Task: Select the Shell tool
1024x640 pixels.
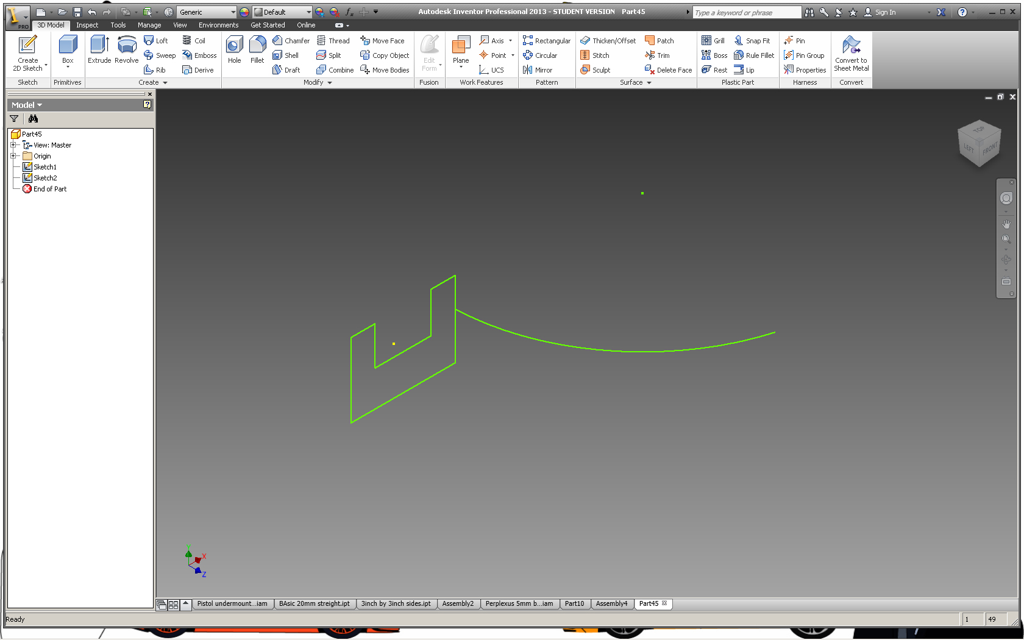Action: (286, 55)
